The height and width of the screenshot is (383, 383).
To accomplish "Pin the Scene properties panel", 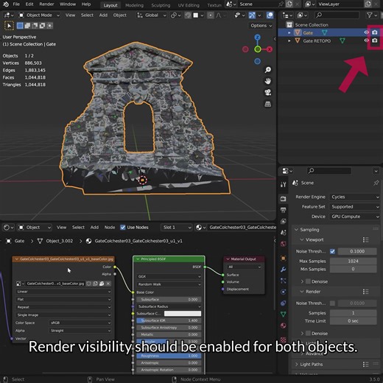I will pyautogui.click(x=376, y=183).
